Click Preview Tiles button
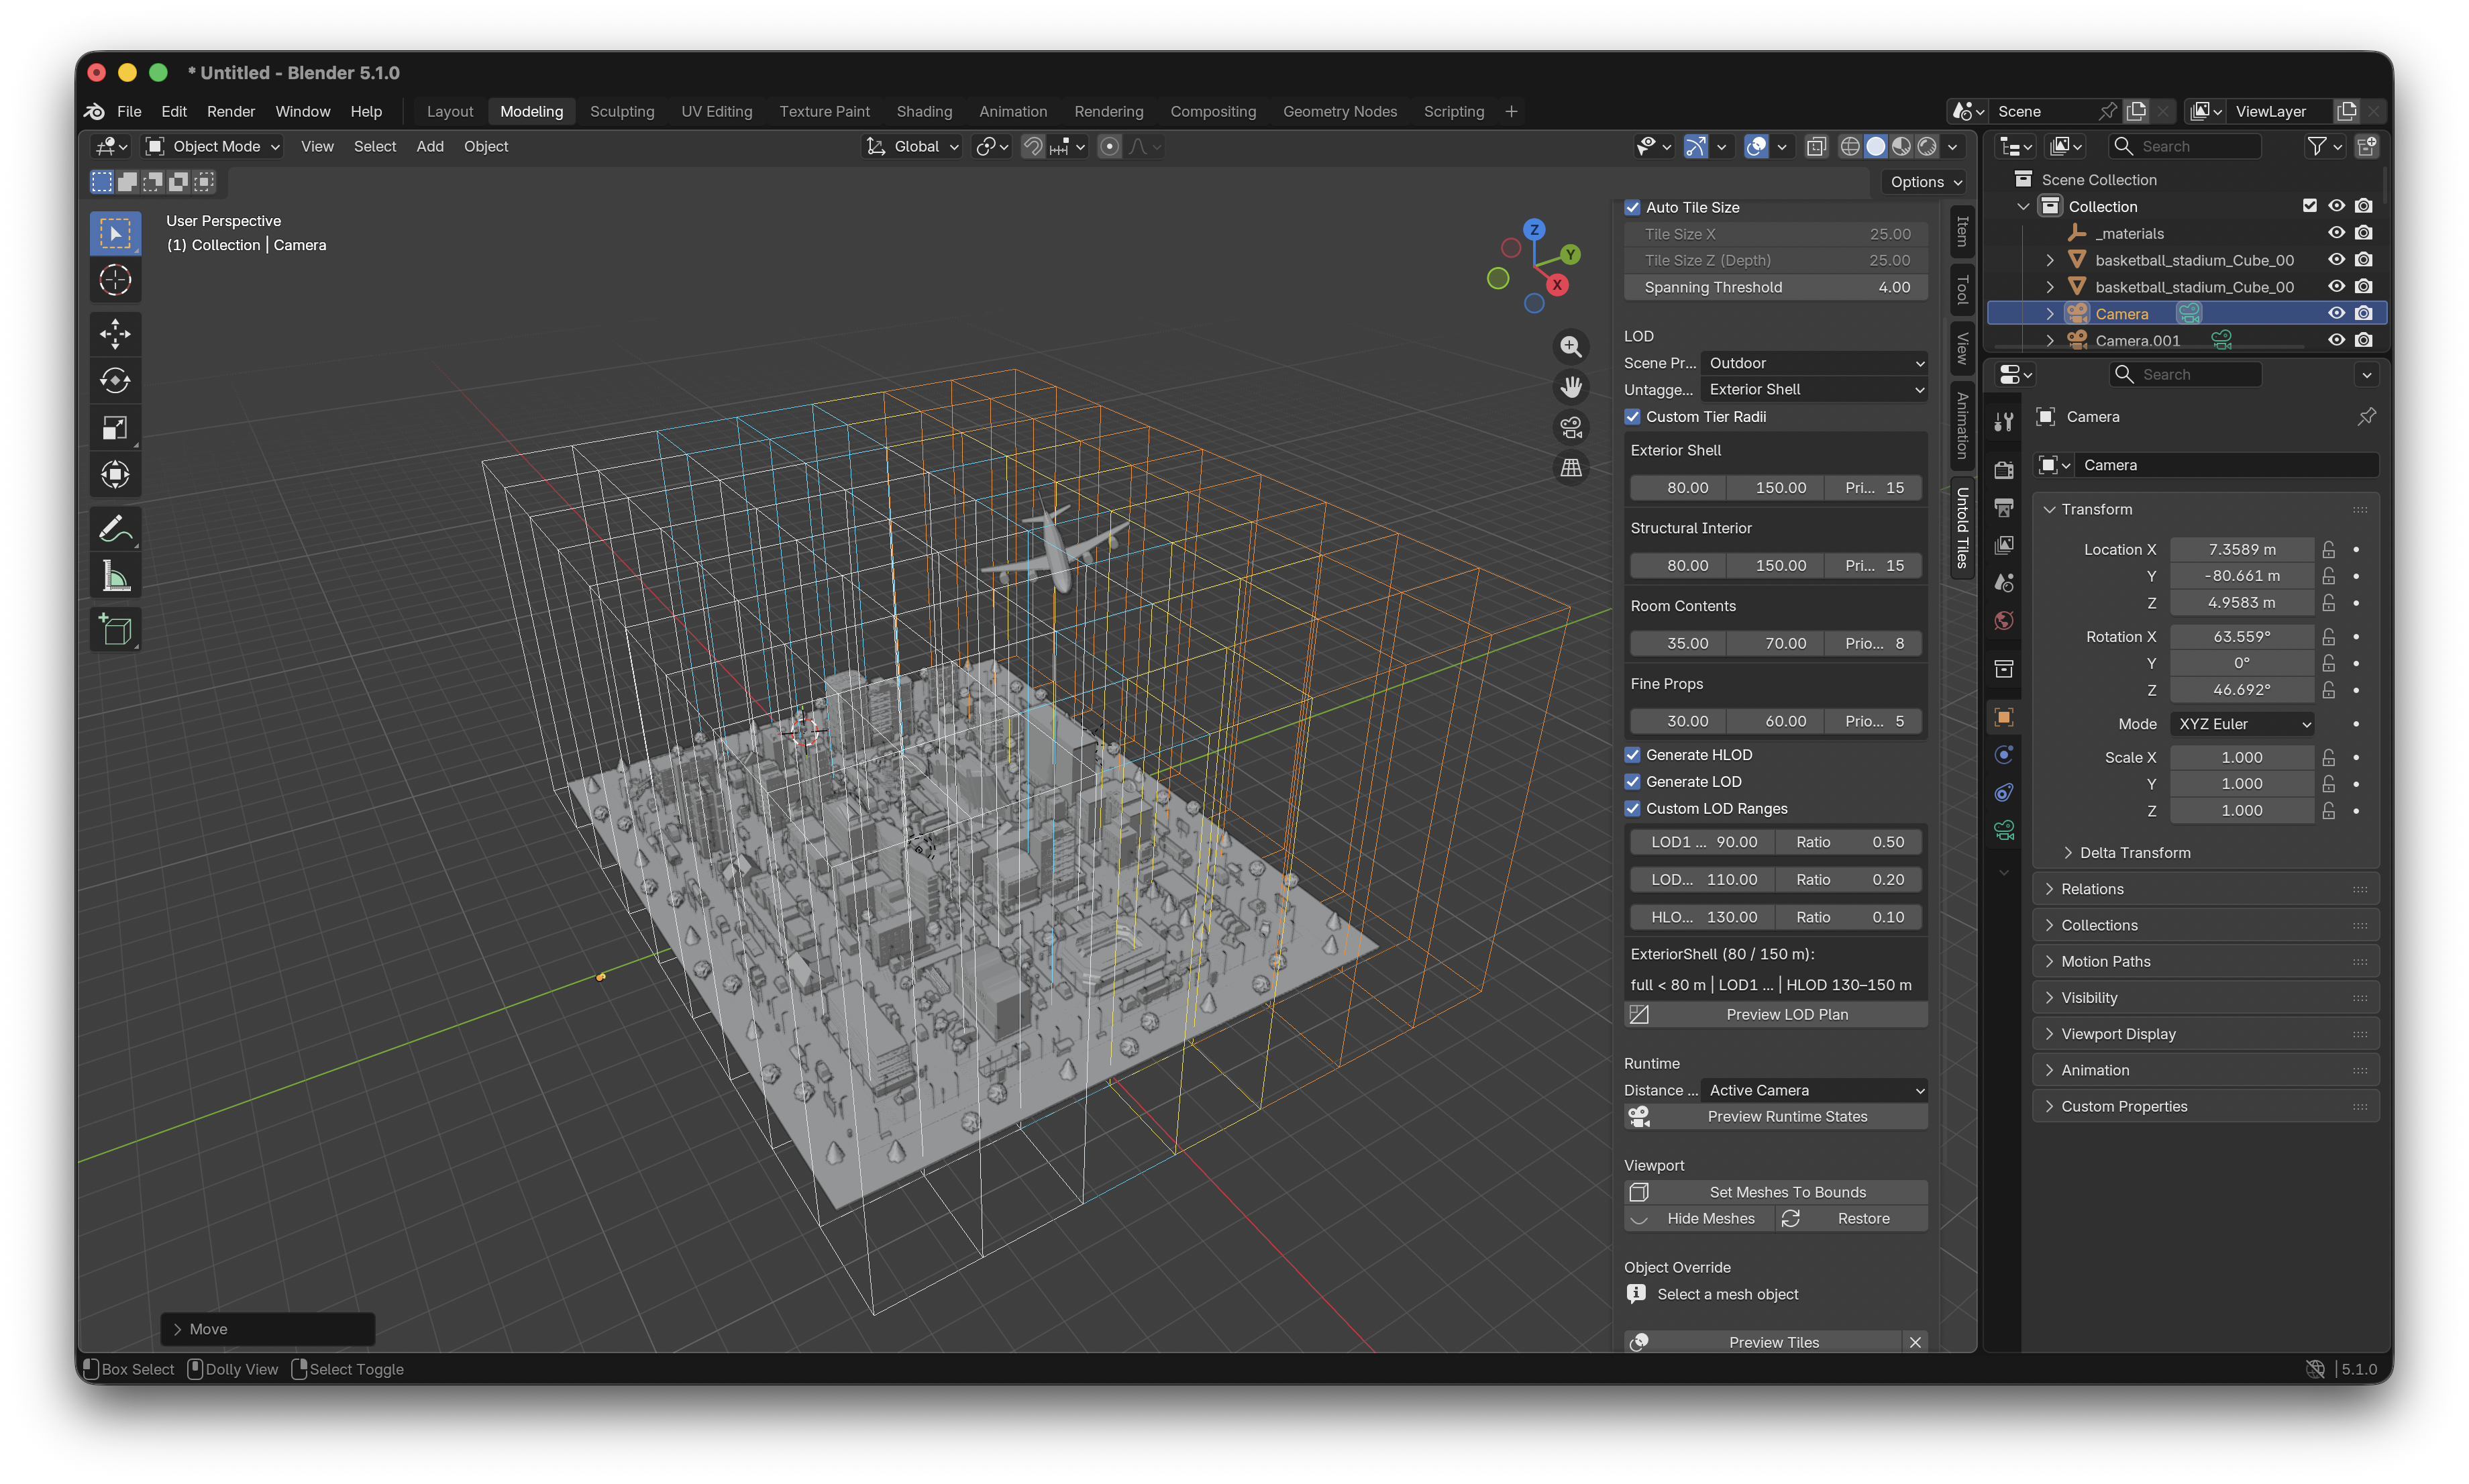The image size is (2469, 1484). coord(1763,1343)
